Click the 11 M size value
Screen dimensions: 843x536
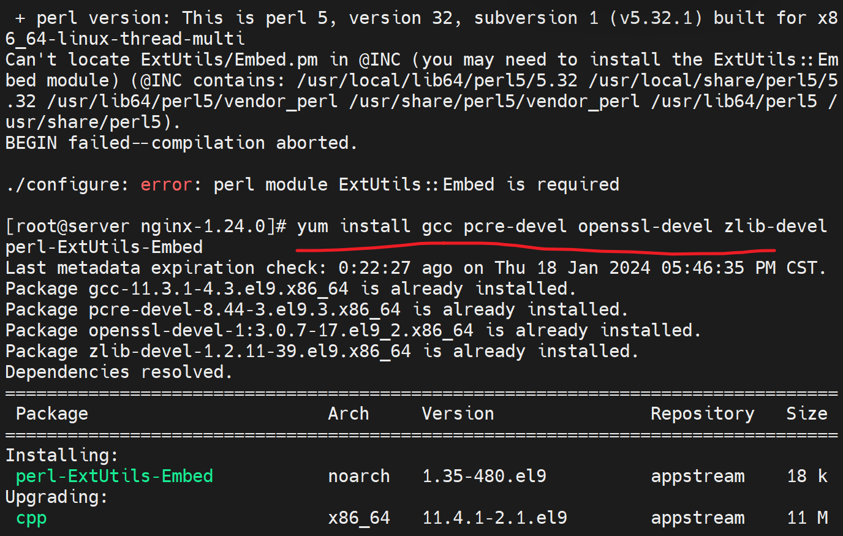807,518
